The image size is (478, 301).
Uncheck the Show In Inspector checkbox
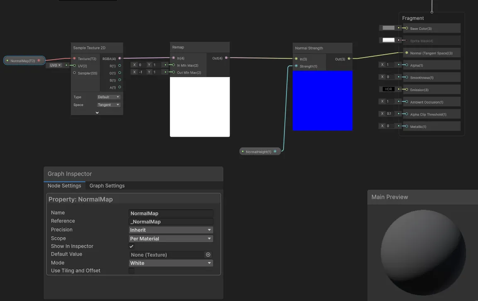(131, 246)
